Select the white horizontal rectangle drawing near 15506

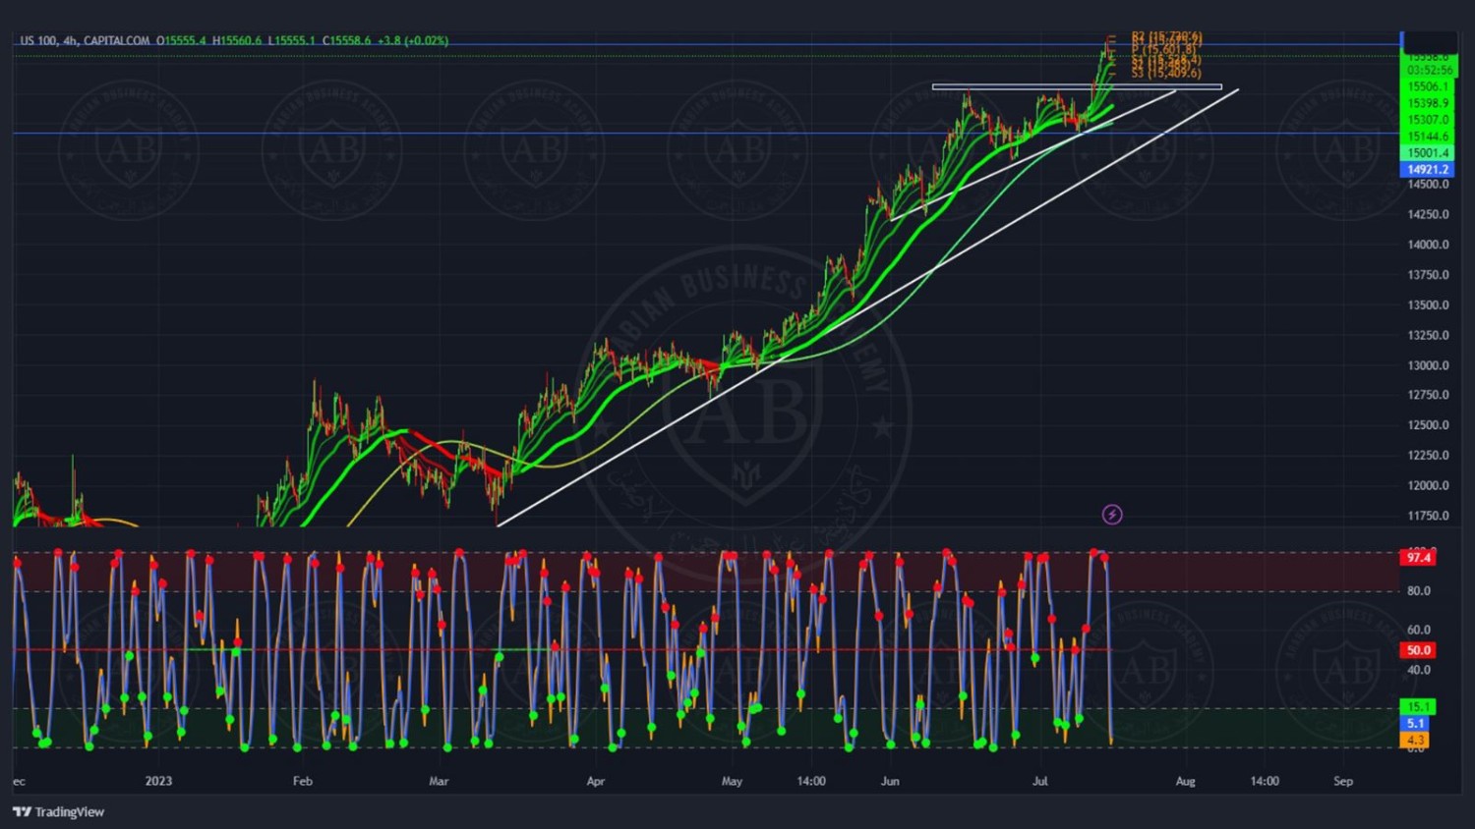(1077, 86)
